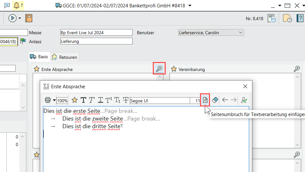
Task: Switch to the Retouren tab
Action: coord(65,57)
